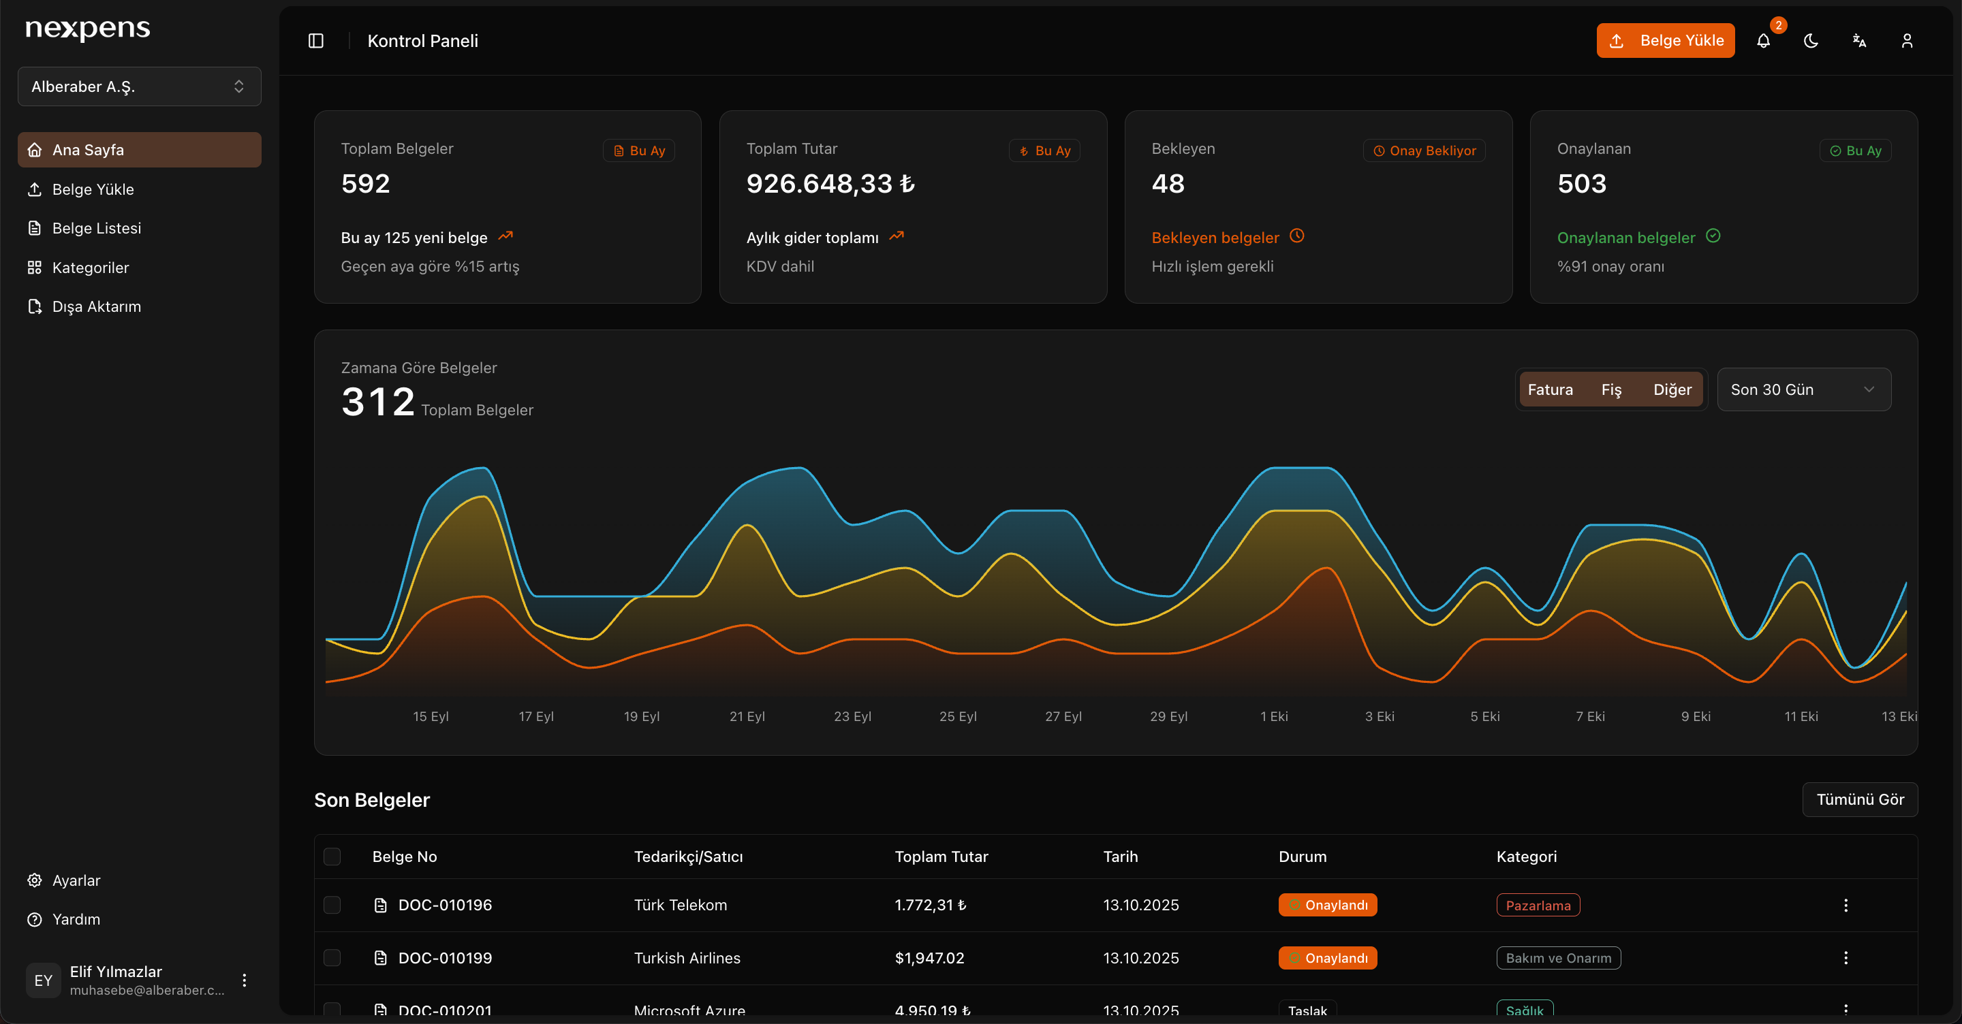Screen dimensions: 1962x1024
Task: Toggle the sidebar panel icon
Action: 316,41
